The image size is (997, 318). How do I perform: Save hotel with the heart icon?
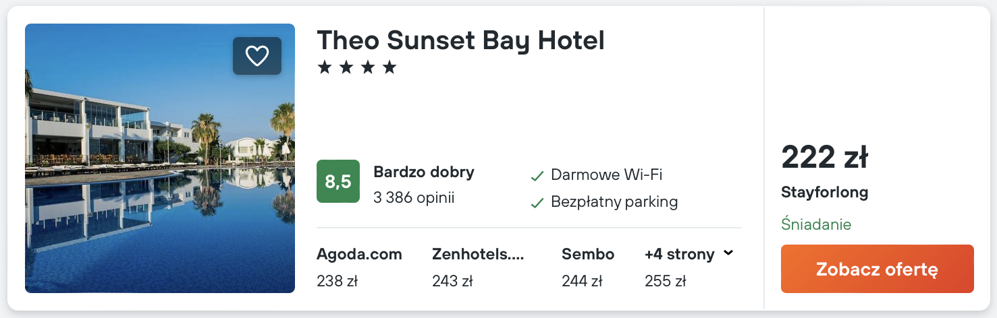(257, 56)
